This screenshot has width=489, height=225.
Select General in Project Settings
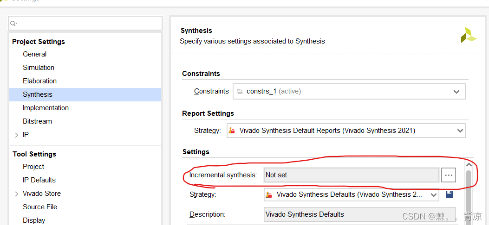(35, 54)
